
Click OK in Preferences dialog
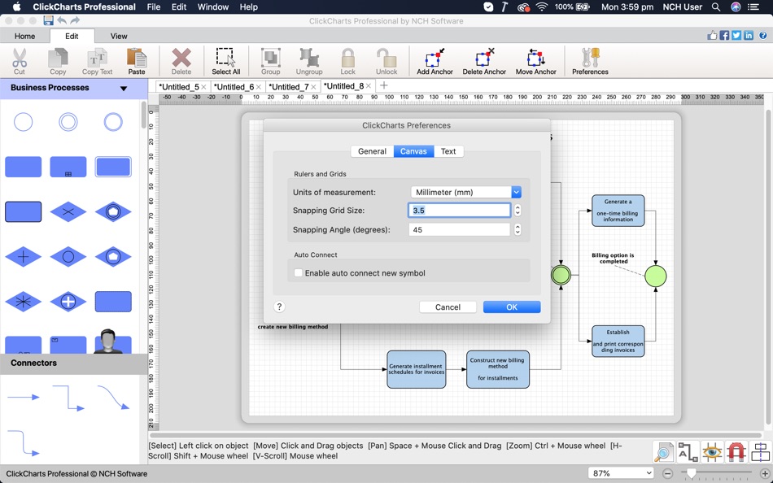click(x=512, y=307)
